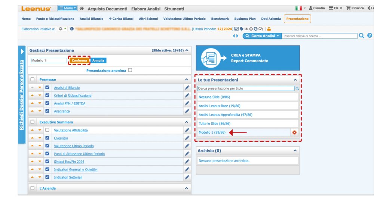This screenshot has height=203, width=374.
Task: Uncheck the Analisi di Bilancio slide
Action: (47, 87)
